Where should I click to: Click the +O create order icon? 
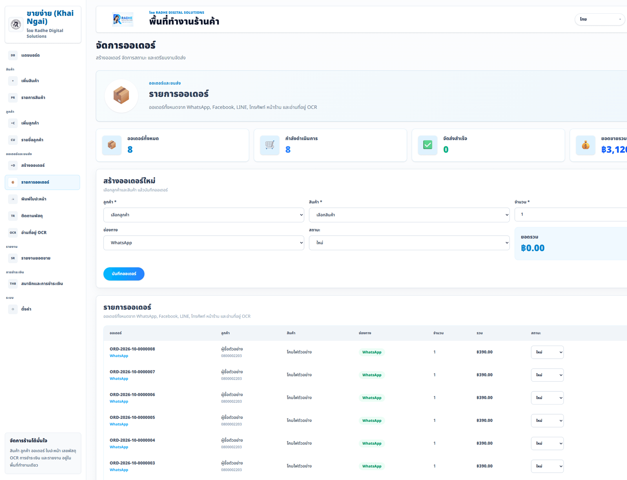[x=13, y=165]
